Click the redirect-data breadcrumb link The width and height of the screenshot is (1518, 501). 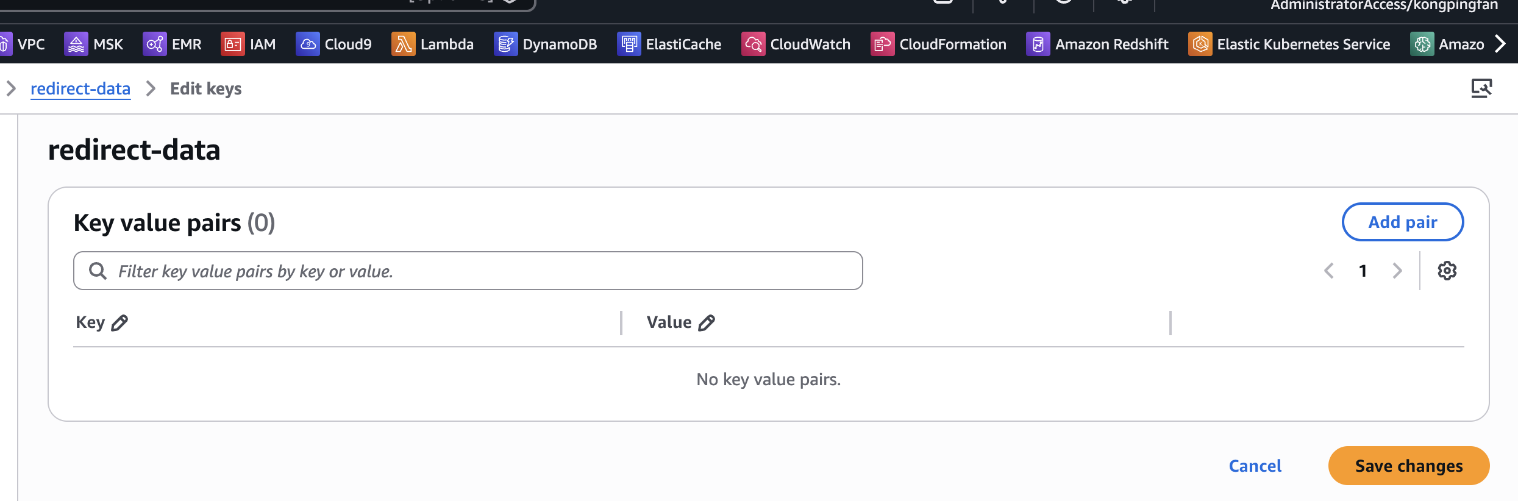(x=80, y=89)
